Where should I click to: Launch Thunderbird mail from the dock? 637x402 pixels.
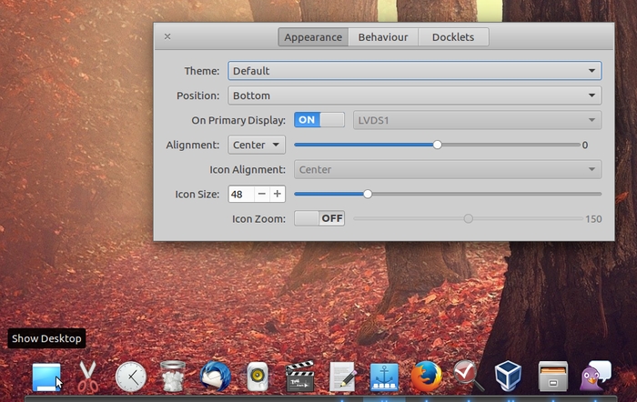[215, 376]
